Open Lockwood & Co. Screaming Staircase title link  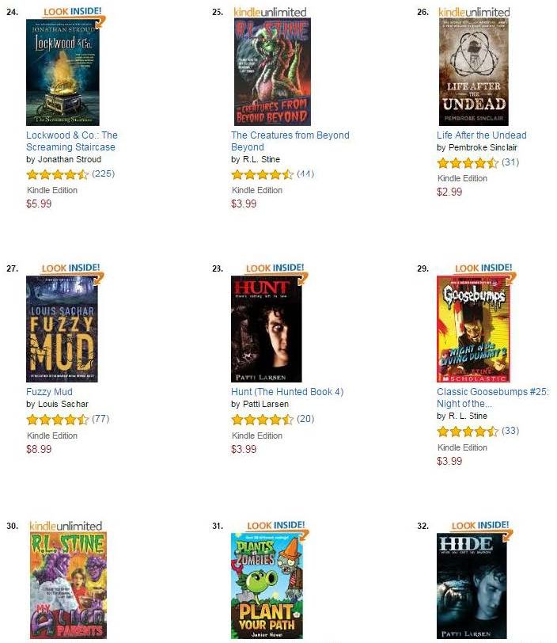point(72,141)
